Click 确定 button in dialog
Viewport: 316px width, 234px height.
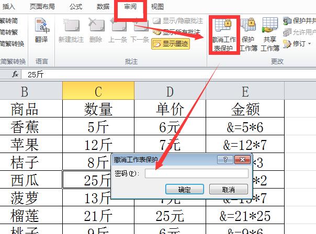[x=184, y=189]
